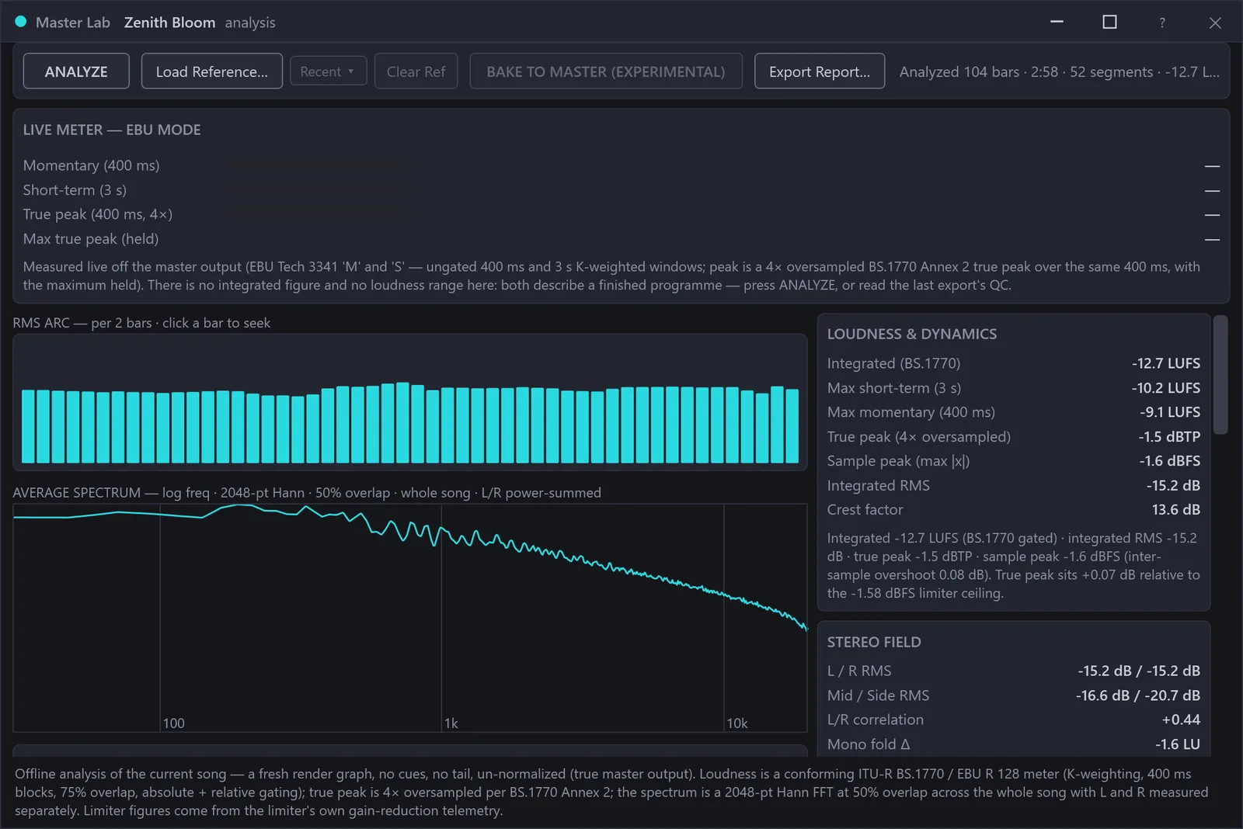Click the cyan status dot icon
This screenshot has height=829, width=1243.
tap(20, 22)
